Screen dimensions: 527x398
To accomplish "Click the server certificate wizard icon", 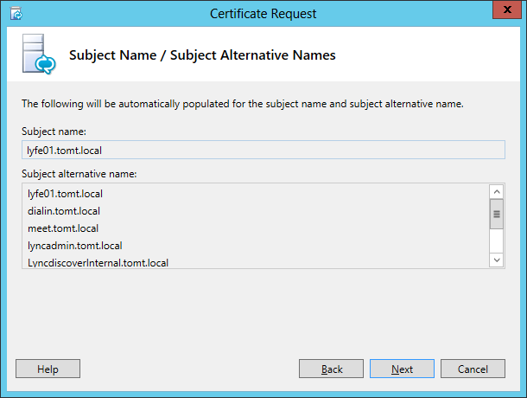I will [x=39, y=54].
